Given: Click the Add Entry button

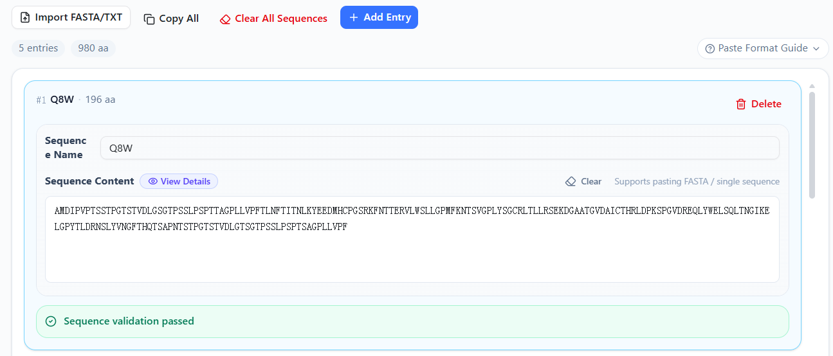Looking at the screenshot, I should 379,17.
